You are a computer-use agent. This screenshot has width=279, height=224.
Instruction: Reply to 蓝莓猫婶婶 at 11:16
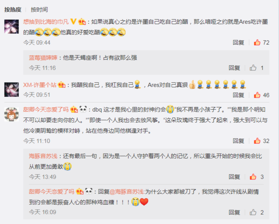coord(234,68)
